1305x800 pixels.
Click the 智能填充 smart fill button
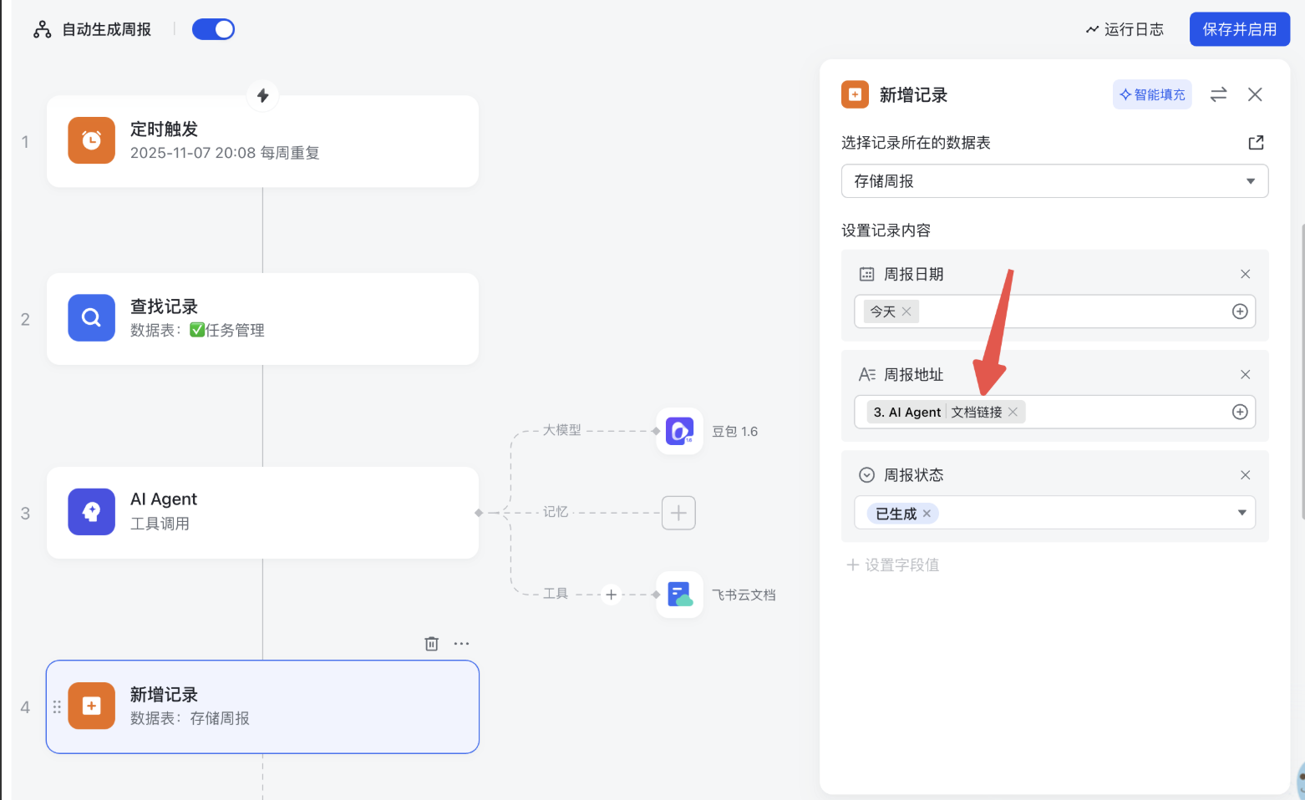tap(1152, 94)
